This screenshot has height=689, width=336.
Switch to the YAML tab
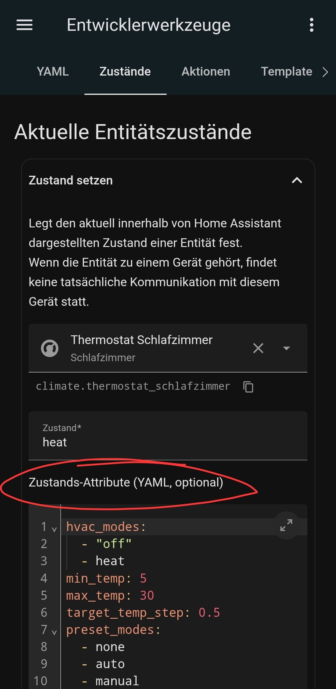(53, 72)
